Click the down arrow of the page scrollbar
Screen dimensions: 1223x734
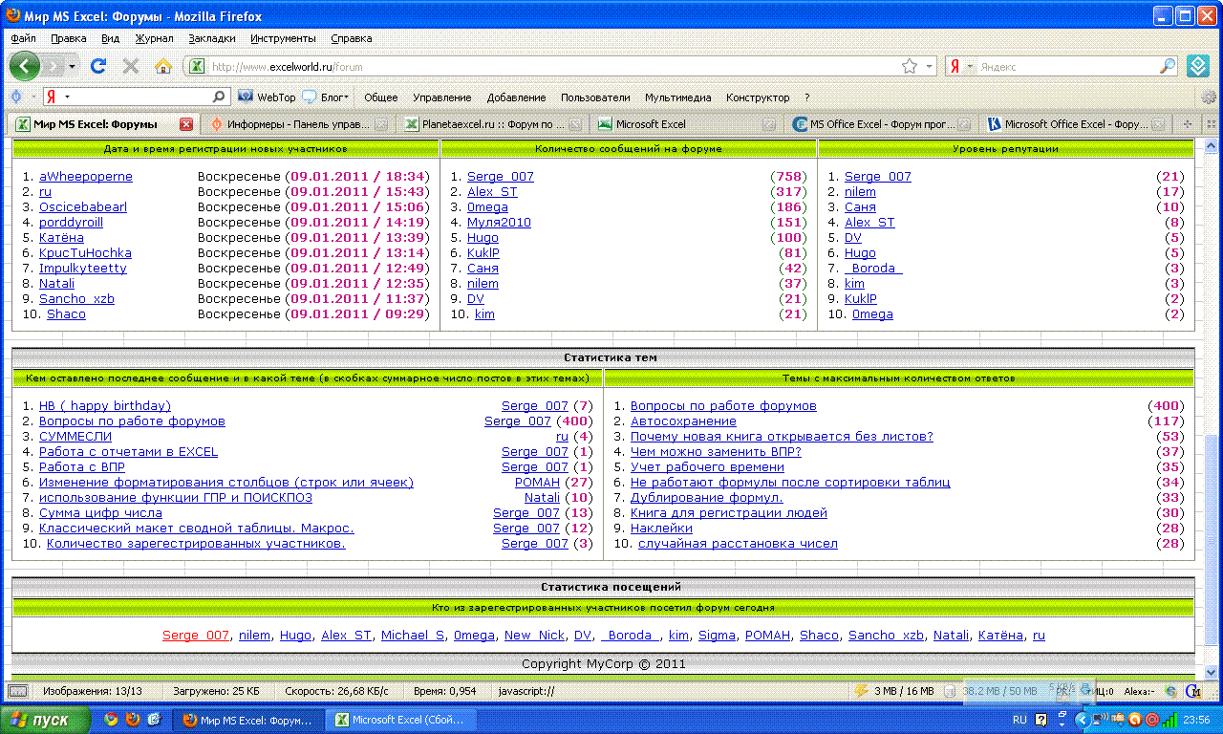(x=1211, y=672)
